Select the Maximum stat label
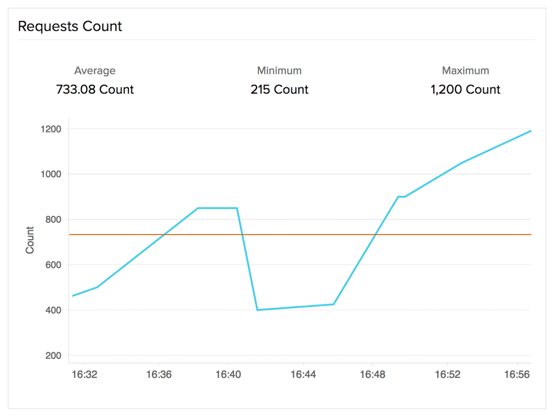 pyautogui.click(x=465, y=70)
